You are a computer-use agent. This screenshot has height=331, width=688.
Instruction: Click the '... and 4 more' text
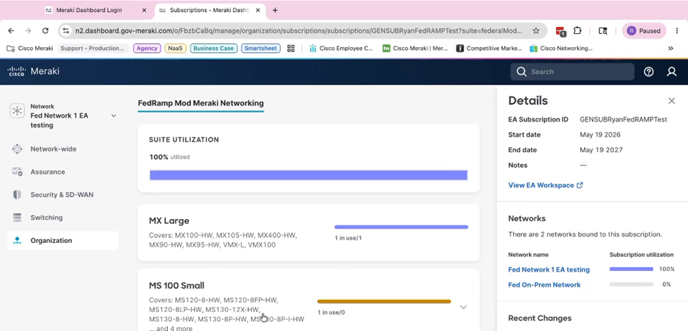pos(170,328)
